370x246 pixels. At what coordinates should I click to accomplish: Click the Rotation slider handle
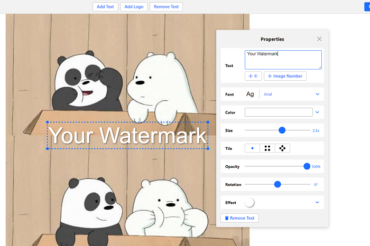click(x=277, y=184)
